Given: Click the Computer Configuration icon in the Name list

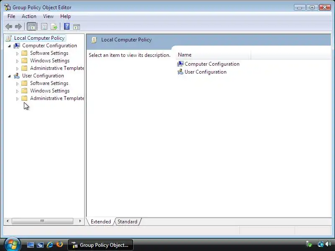Looking at the screenshot, I should [180, 64].
